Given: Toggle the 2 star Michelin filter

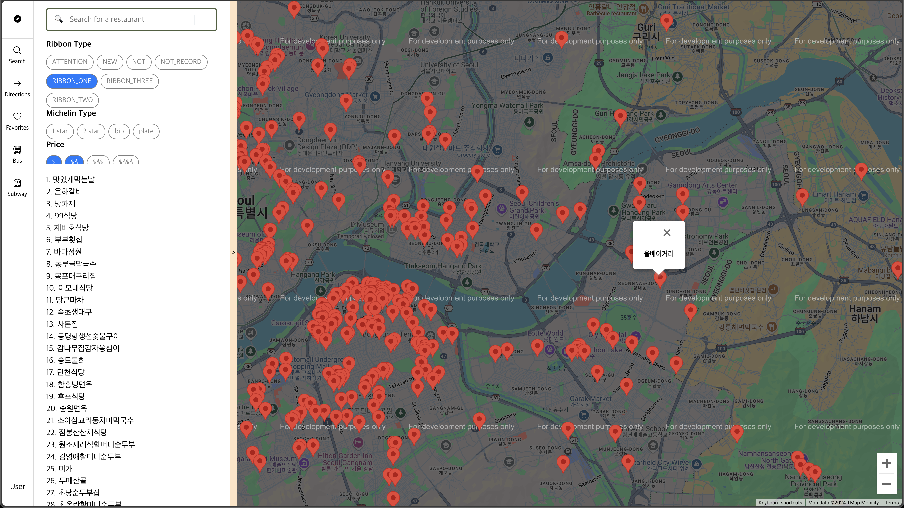Looking at the screenshot, I should tap(91, 131).
